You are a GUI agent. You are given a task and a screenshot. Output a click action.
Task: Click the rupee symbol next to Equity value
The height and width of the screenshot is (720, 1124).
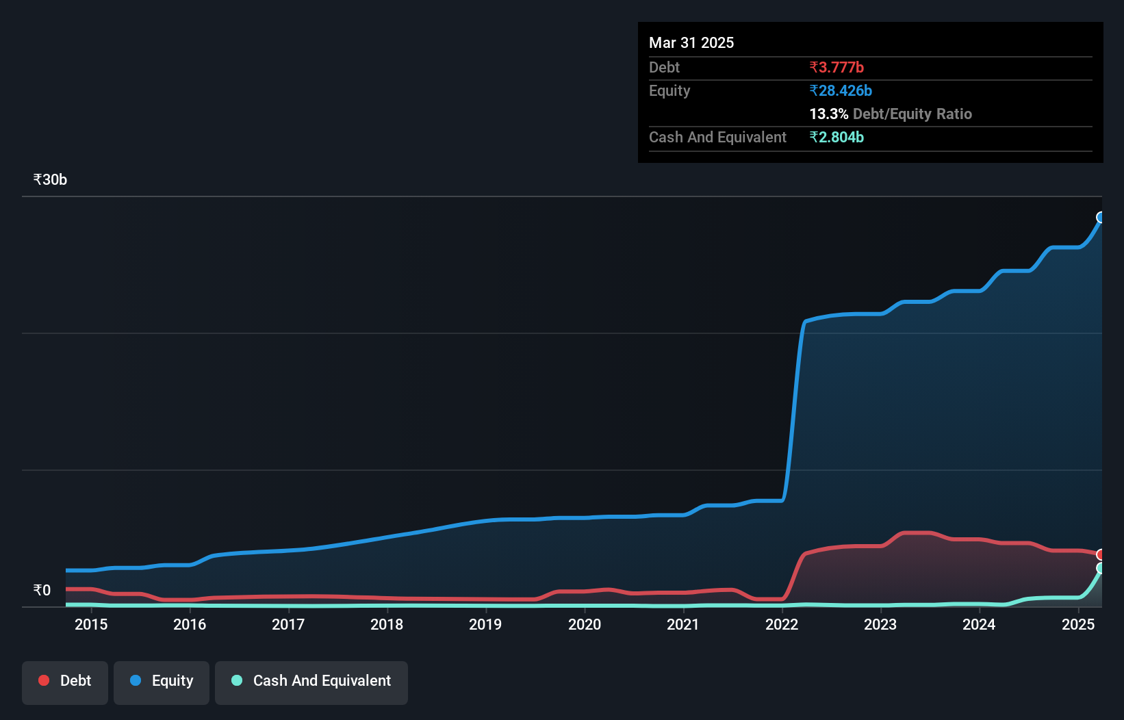click(814, 90)
